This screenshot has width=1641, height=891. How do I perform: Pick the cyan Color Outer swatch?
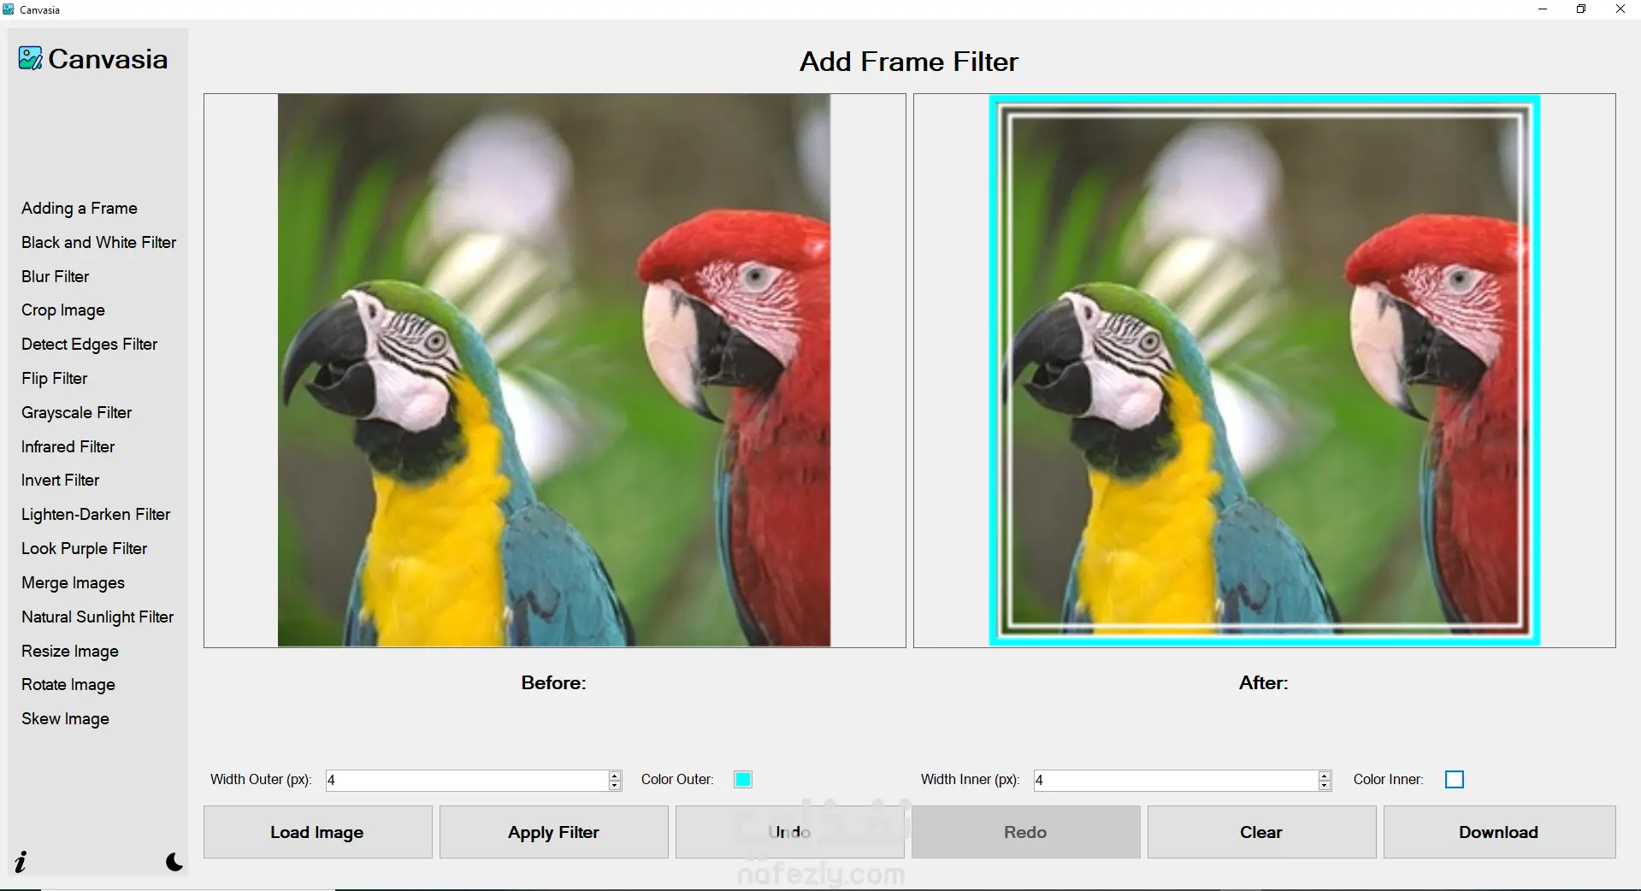743,779
